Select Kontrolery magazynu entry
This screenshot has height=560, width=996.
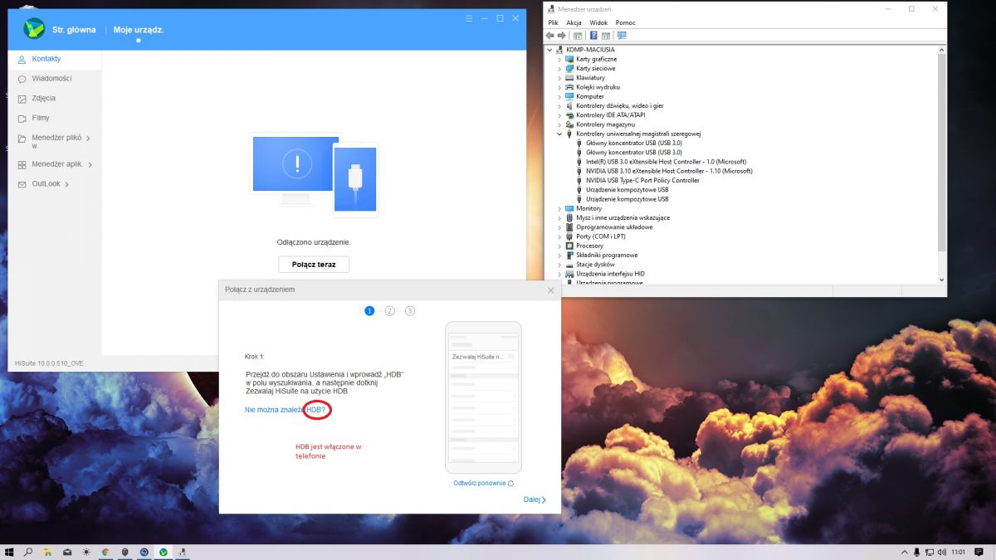pyautogui.click(x=605, y=124)
